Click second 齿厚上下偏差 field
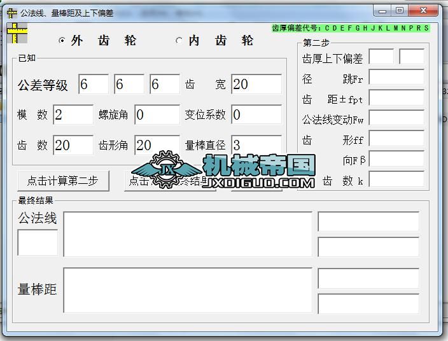The image size is (448, 341). 412,57
